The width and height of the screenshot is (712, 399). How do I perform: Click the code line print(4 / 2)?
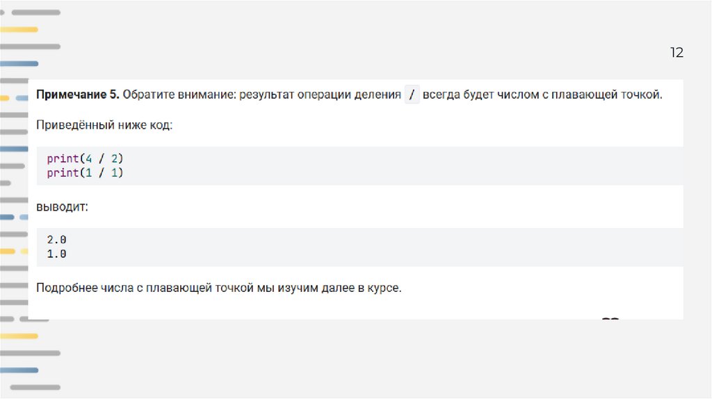tap(85, 158)
